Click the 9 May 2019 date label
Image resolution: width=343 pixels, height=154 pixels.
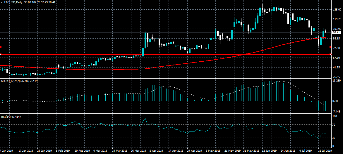(x=213, y=151)
